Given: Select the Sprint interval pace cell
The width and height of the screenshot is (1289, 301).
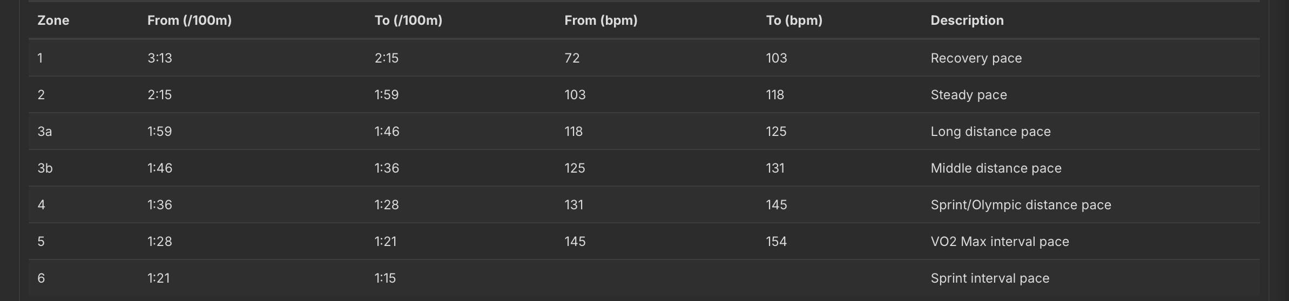Looking at the screenshot, I should pyautogui.click(x=990, y=278).
